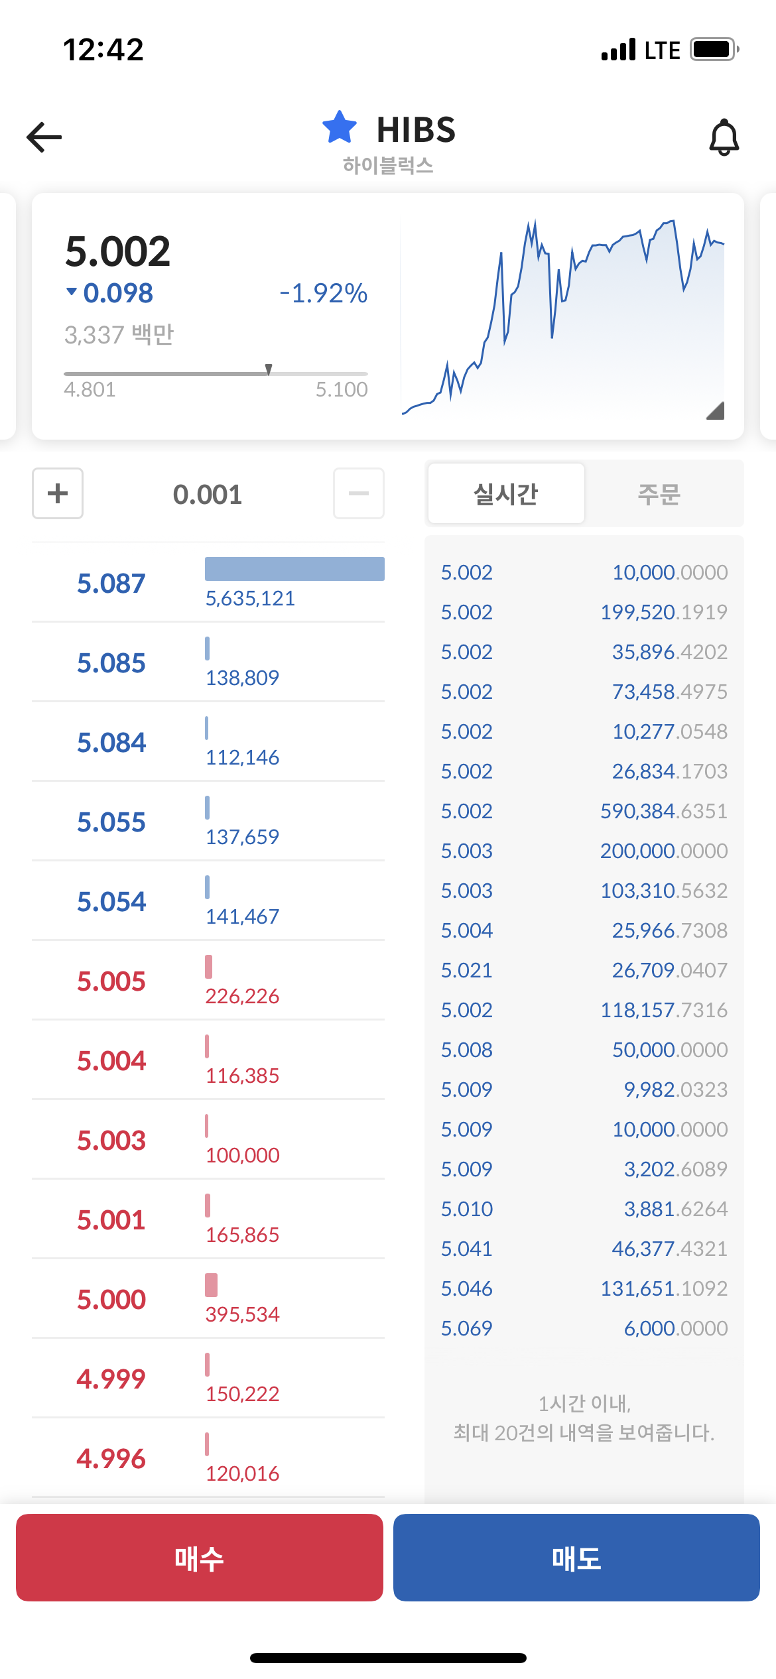Viewport: 776px width, 1679px height.
Task: Select ask price 5.055 row
Action: (x=208, y=822)
